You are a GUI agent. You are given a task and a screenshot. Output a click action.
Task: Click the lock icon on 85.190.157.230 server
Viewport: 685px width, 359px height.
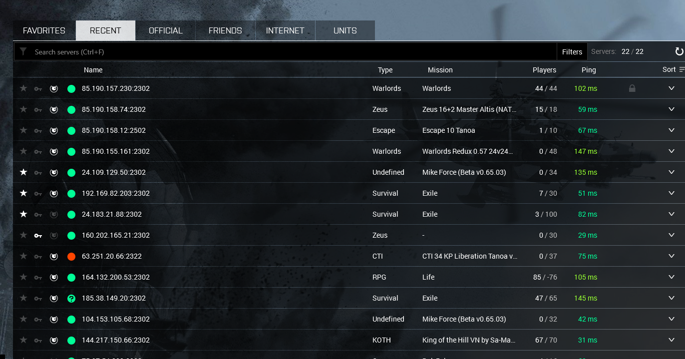pyautogui.click(x=632, y=88)
